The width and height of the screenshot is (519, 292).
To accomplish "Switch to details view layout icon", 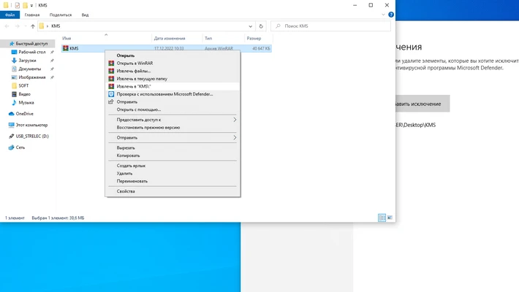I will pyautogui.click(x=382, y=218).
